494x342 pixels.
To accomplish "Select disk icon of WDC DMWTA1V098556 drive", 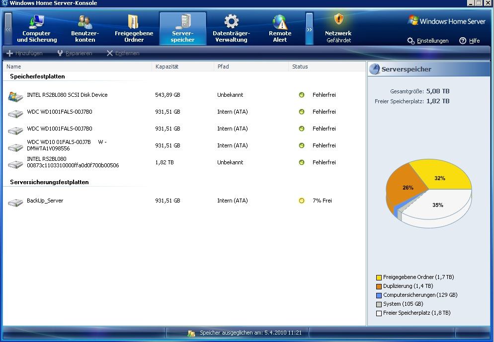I will (x=15, y=147).
